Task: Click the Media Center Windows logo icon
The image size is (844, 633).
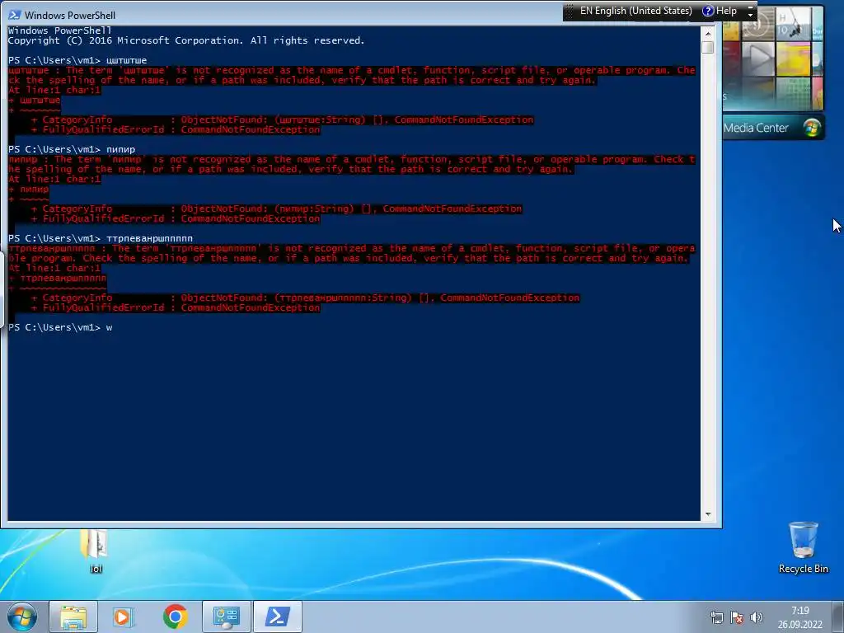Action: (811, 128)
